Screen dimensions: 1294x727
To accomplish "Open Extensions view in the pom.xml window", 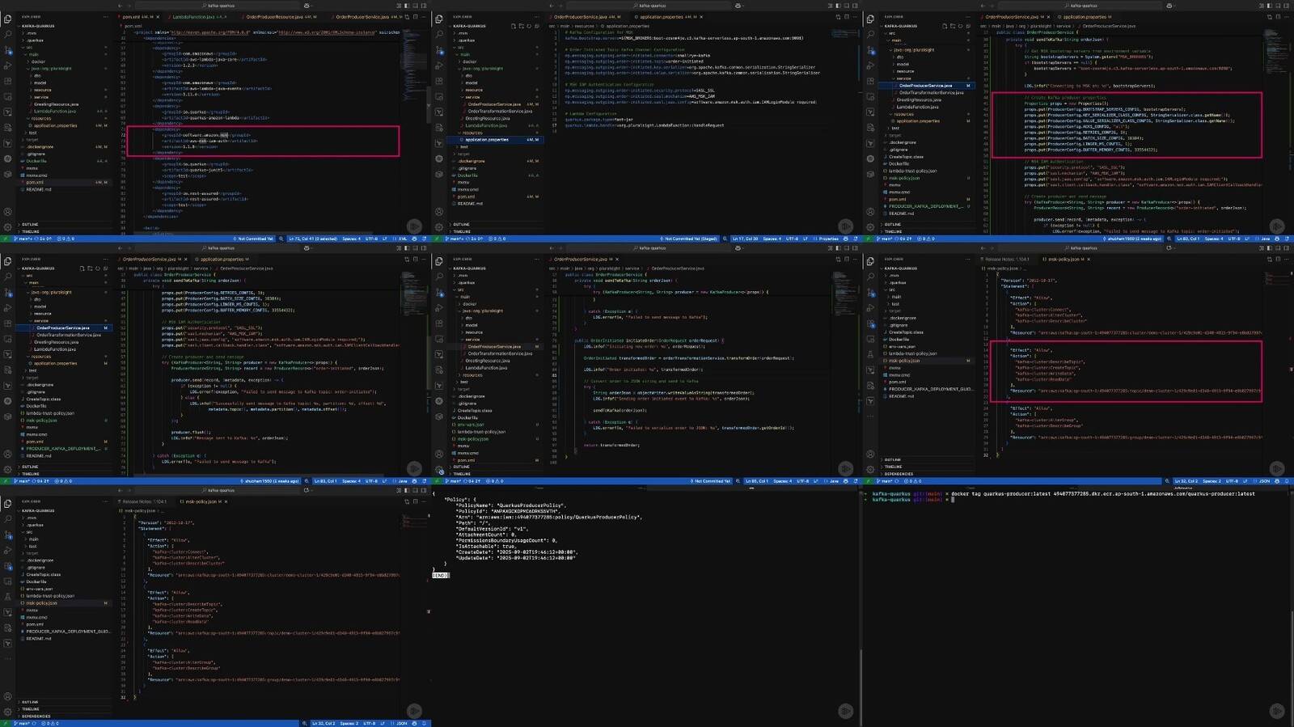I will coord(8,81).
